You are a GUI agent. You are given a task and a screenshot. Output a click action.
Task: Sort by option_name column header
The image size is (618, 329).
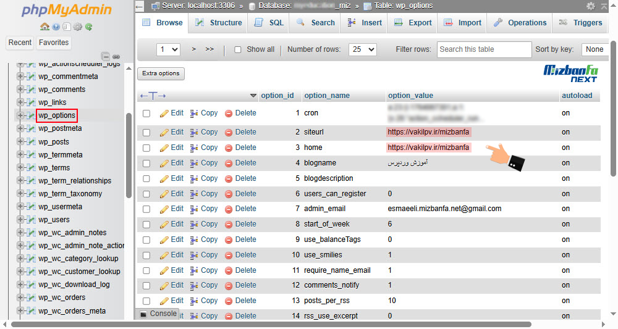(327, 96)
